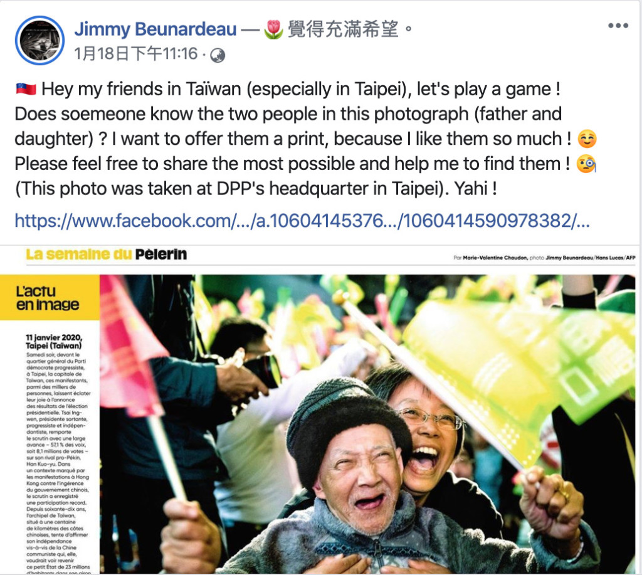Click Jimmy Beunardeau's profile picture
The image size is (642, 575).
click(x=39, y=40)
